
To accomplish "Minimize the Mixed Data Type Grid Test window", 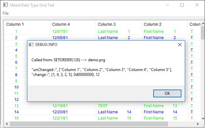I will (x=167, y=5).
